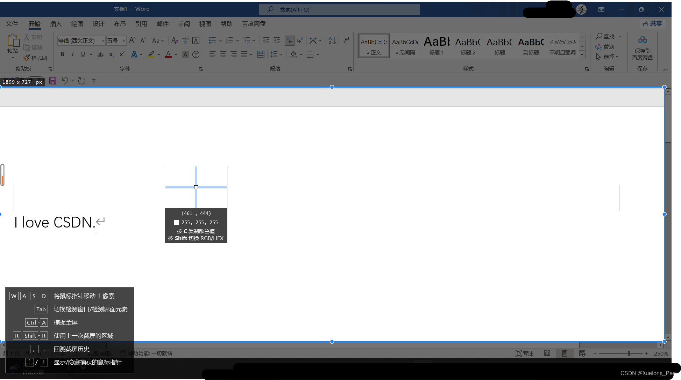Switch to the Layout (布局) tab

[x=120, y=24]
